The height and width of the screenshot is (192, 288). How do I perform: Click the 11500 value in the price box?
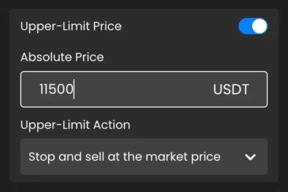56,89
